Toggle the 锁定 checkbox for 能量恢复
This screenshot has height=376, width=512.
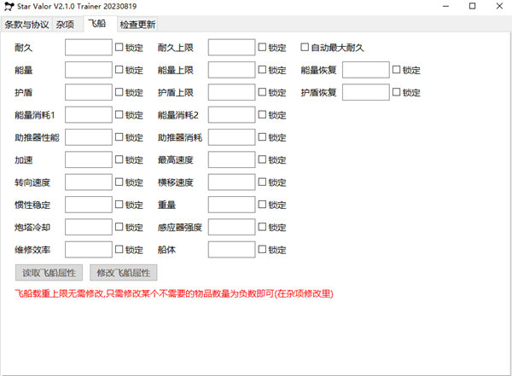[x=397, y=70]
